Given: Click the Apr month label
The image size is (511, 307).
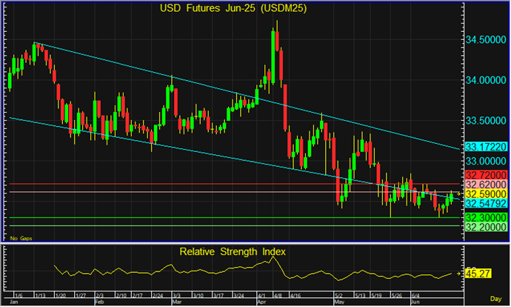Looking at the screenshot, I should (261, 302).
